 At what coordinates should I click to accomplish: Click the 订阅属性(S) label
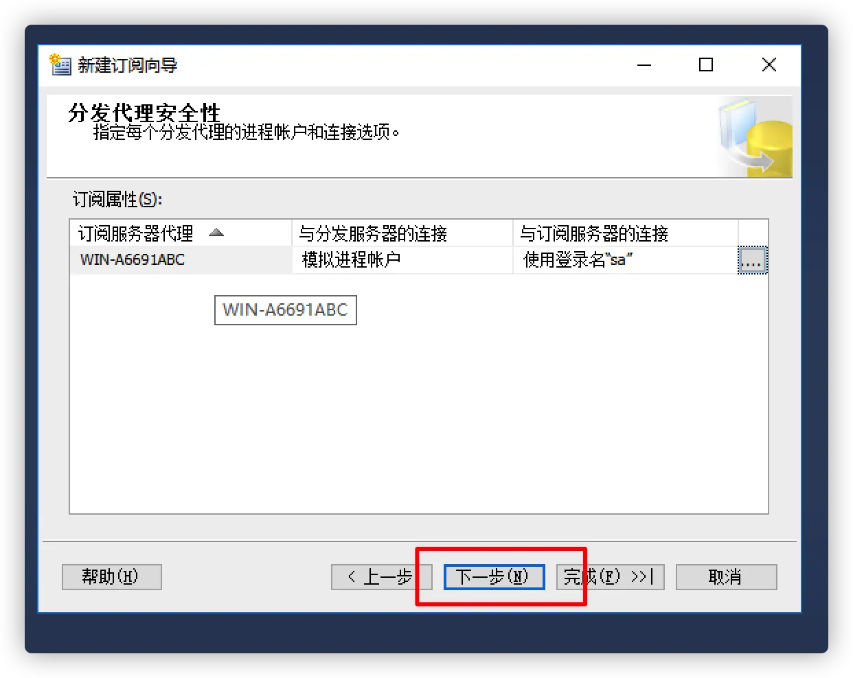117,200
